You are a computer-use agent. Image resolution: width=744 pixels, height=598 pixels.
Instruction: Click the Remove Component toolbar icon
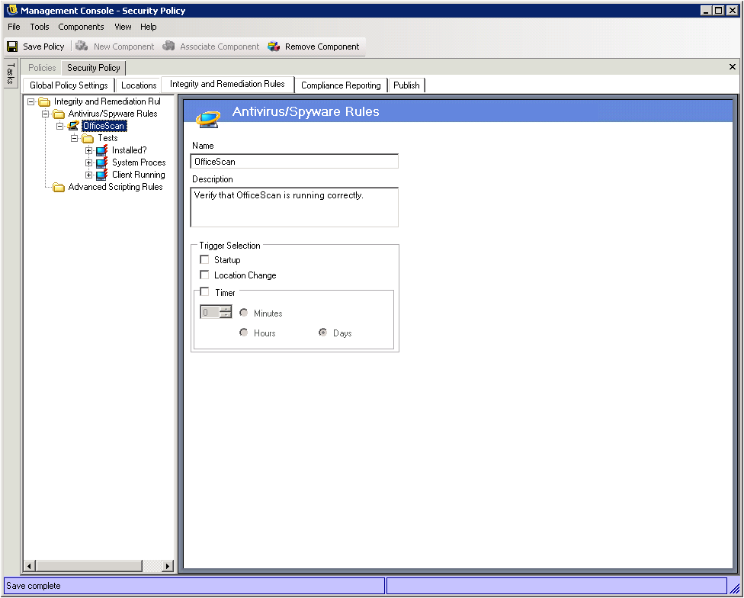pos(274,47)
